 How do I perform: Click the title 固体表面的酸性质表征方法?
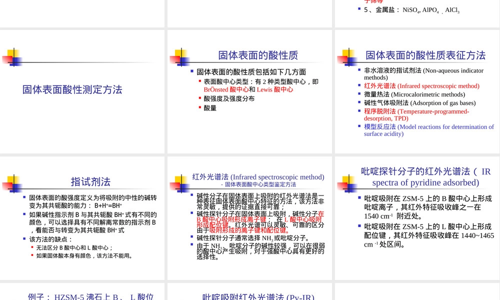425,55
